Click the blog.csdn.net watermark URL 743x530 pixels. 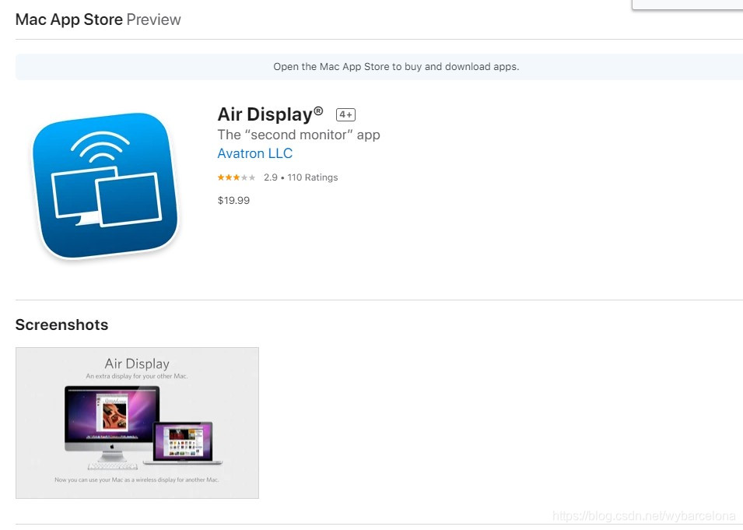644,516
